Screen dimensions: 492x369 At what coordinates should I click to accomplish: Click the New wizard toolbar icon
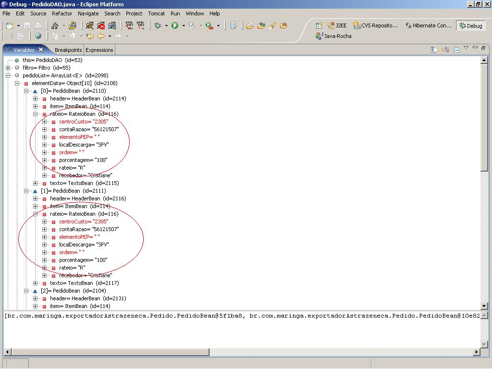click(x=10, y=25)
